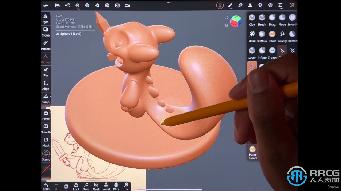Select the Split tool icon
Image resolution: width=341 pixels, height=191 pixels.
293,50
